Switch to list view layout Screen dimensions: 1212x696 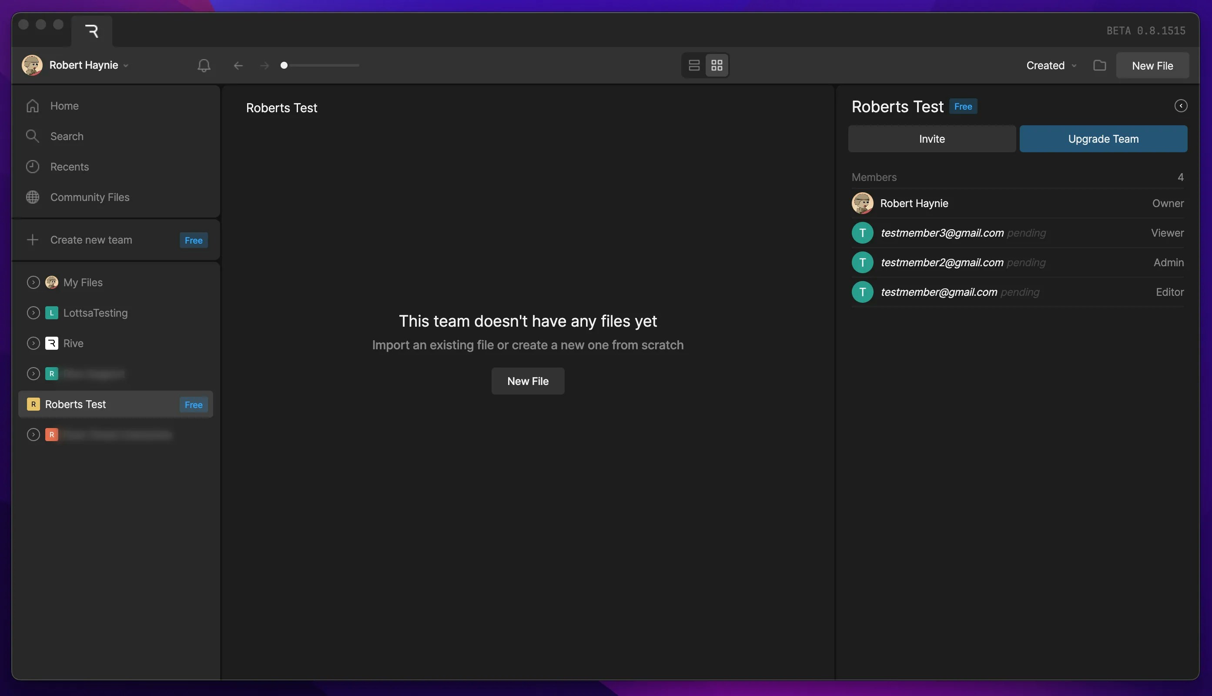pyautogui.click(x=694, y=65)
